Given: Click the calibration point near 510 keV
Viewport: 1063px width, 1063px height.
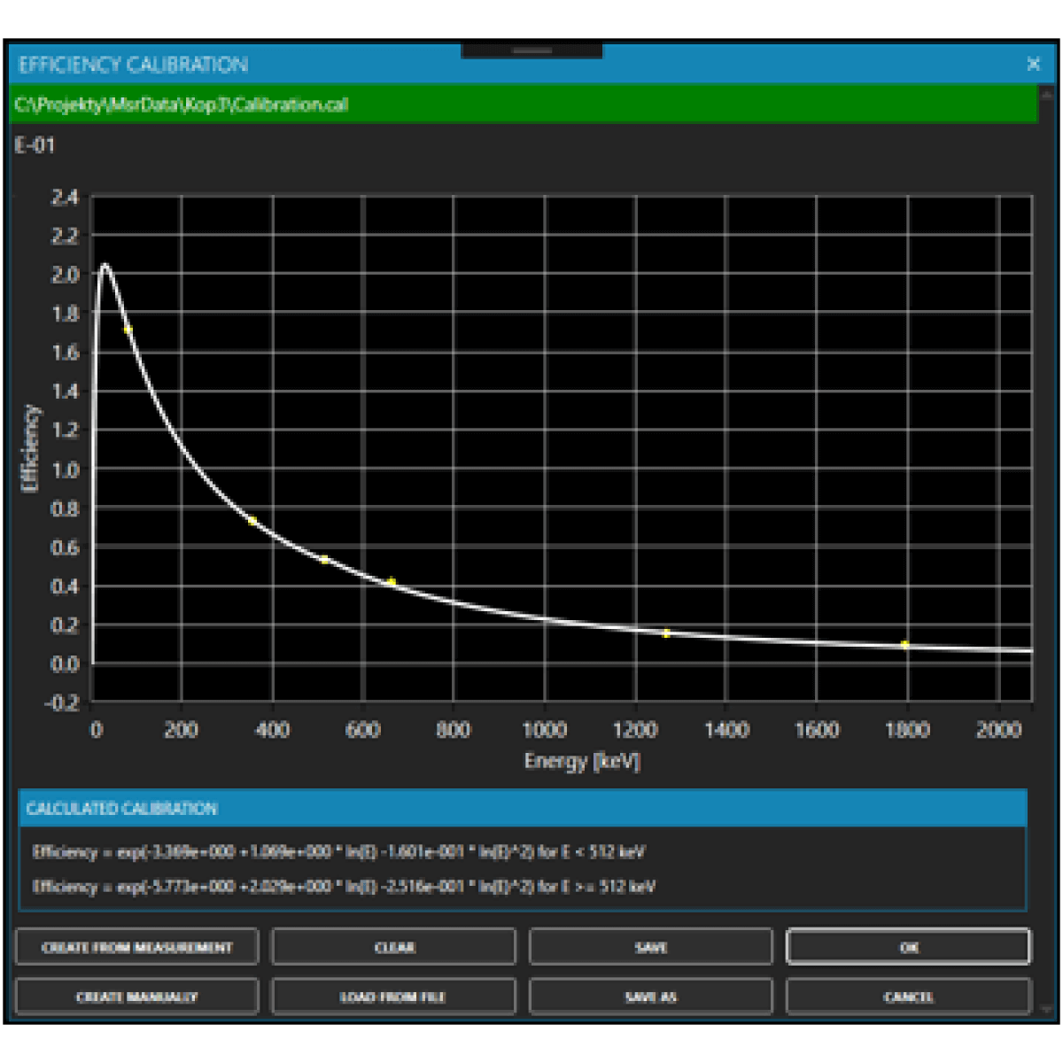Looking at the screenshot, I should 324,560.
